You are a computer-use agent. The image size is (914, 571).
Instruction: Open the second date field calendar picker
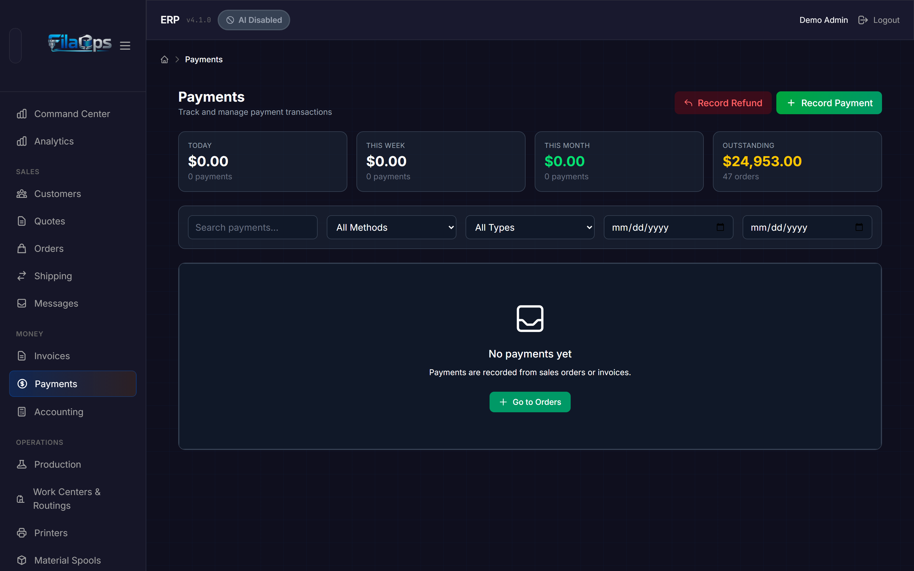coord(859,227)
